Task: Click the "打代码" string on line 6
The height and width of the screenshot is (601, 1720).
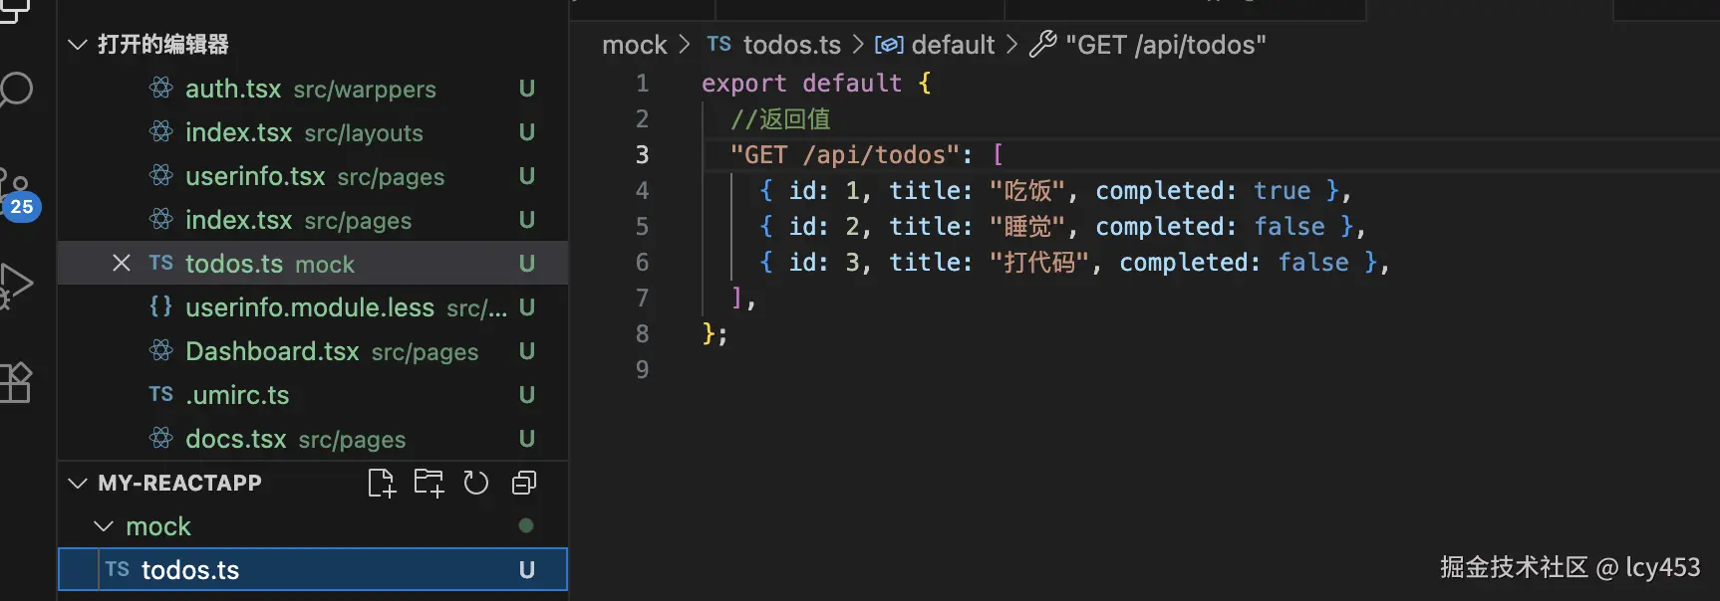Action: coord(1039,262)
